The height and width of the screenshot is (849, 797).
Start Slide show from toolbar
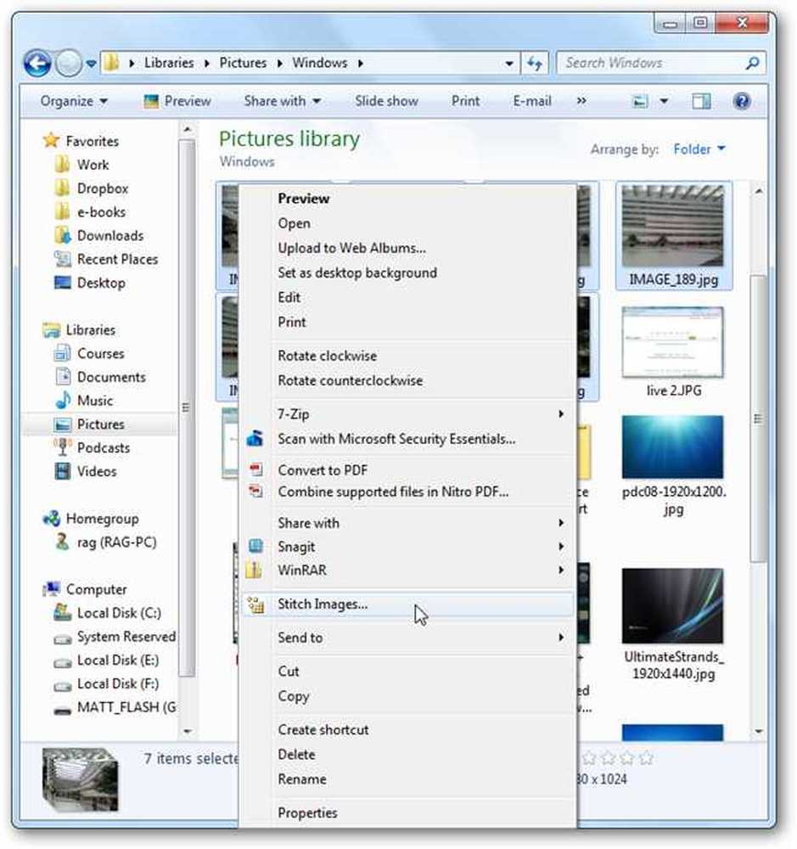[386, 101]
